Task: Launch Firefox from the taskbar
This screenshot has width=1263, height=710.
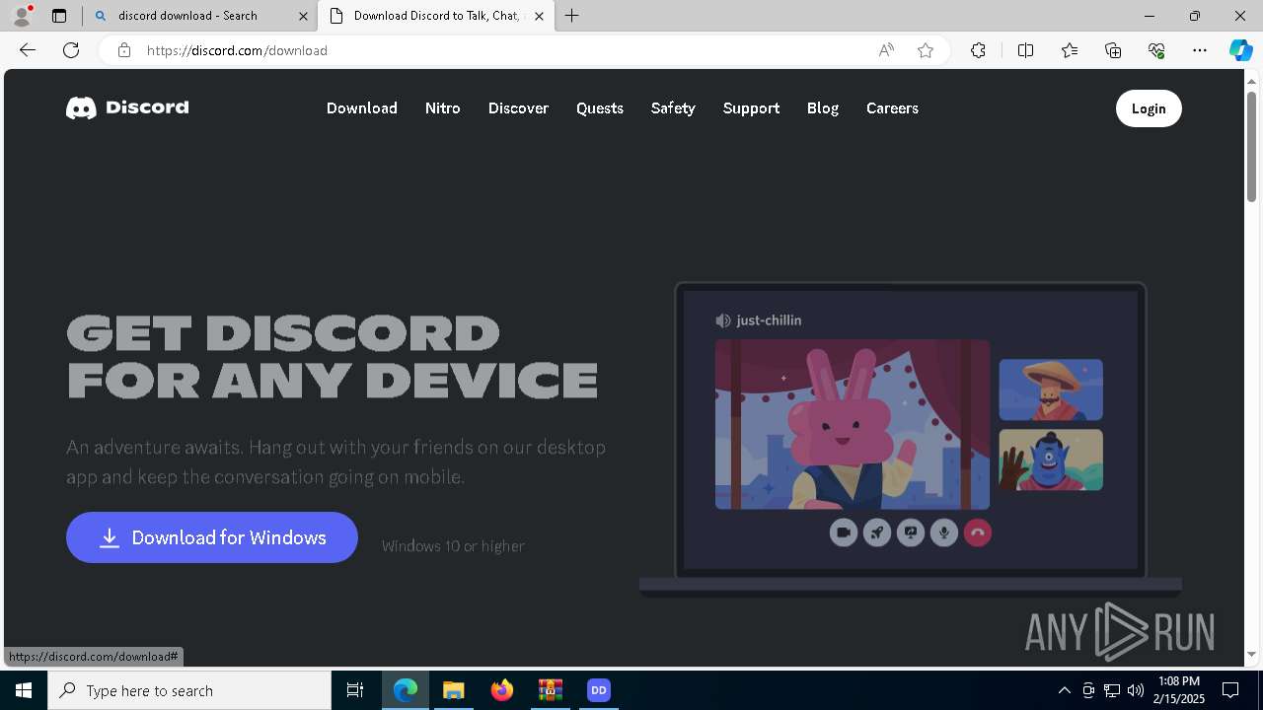Action: pos(502,690)
